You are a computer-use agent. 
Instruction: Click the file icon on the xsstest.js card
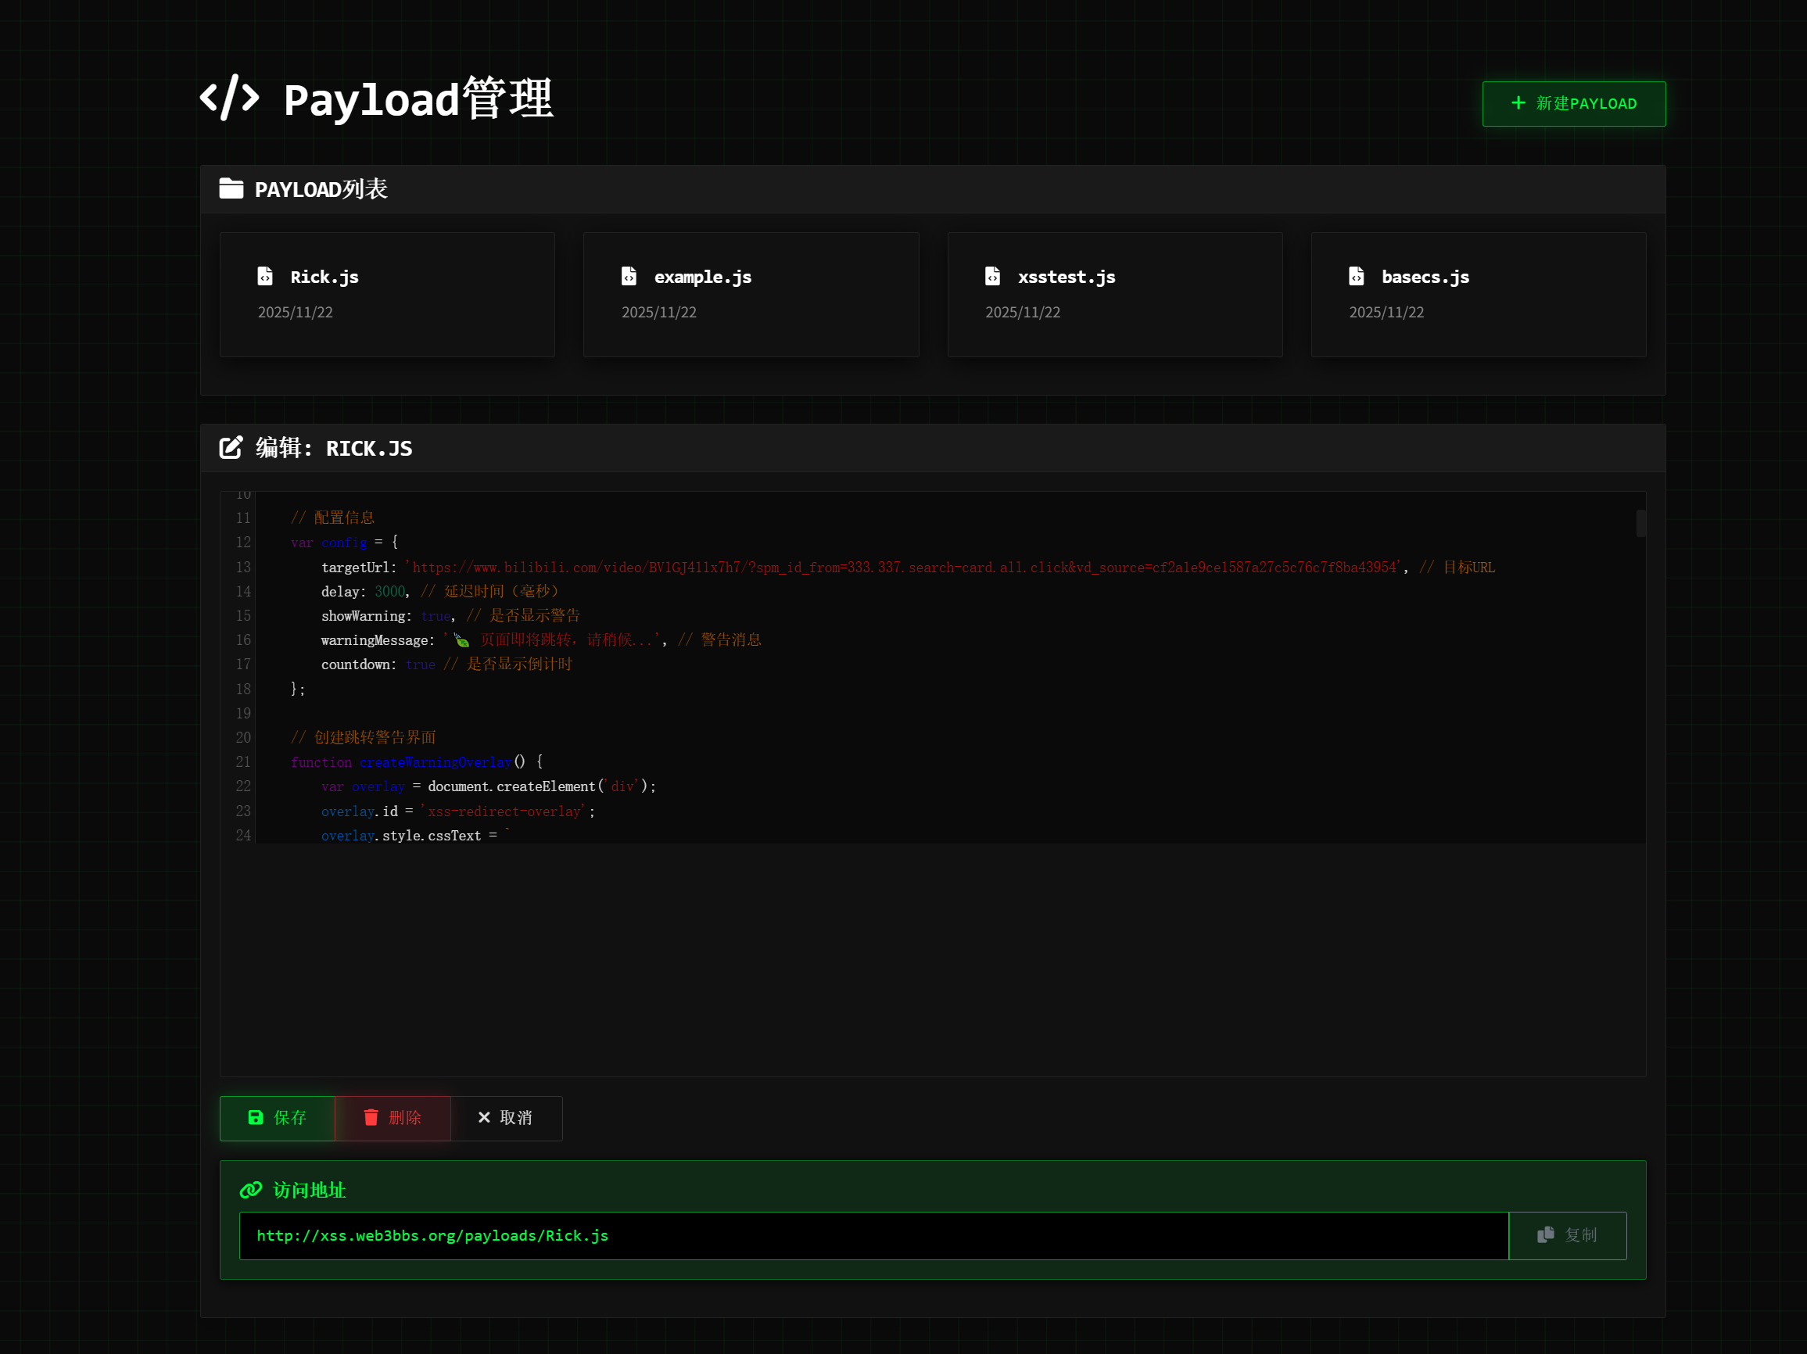coord(992,276)
